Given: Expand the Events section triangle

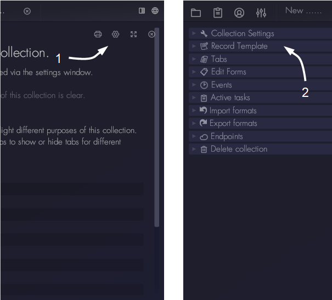Looking at the screenshot, I should 194,84.
